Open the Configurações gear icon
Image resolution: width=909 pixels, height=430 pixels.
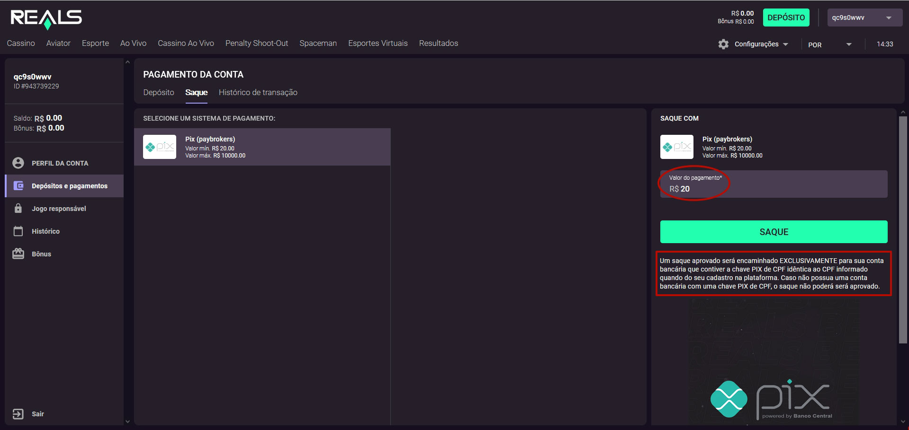coord(723,44)
